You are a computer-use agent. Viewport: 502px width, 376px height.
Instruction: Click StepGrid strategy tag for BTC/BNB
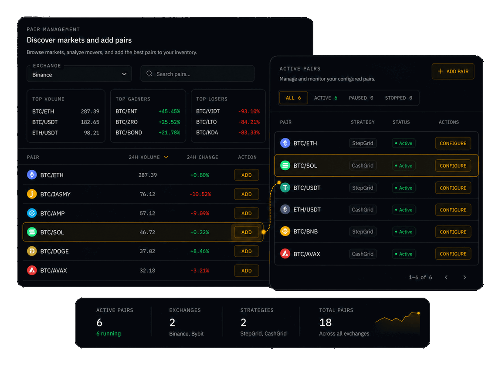(x=363, y=232)
